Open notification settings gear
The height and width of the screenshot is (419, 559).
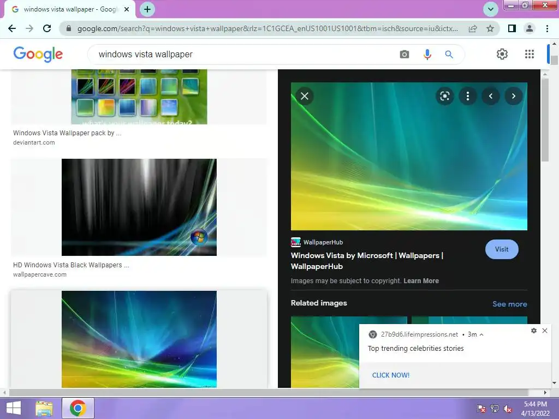point(534,331)
